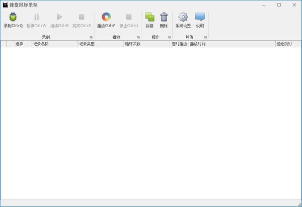The width and height of the screenshot is (302, 207).
Task: Click the continue recording Ctrl+E arrow
Action: (x=59, y=17)
